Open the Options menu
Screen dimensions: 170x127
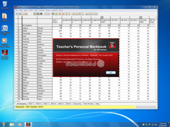[54, 10]
